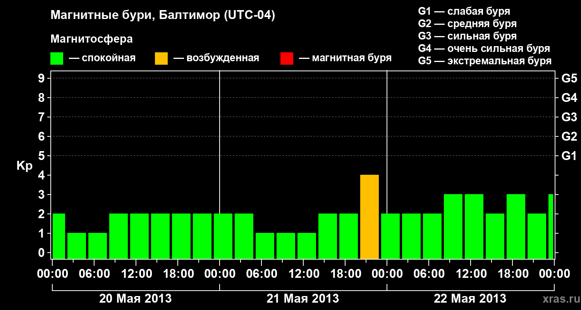Click the 'G1 — слабая буря' legend line

pos(464,11)
